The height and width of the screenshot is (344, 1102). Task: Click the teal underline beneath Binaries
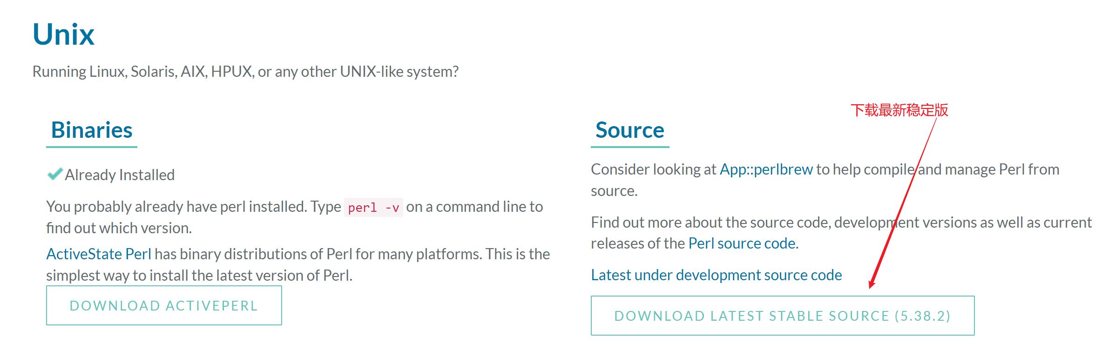(92, 147)
